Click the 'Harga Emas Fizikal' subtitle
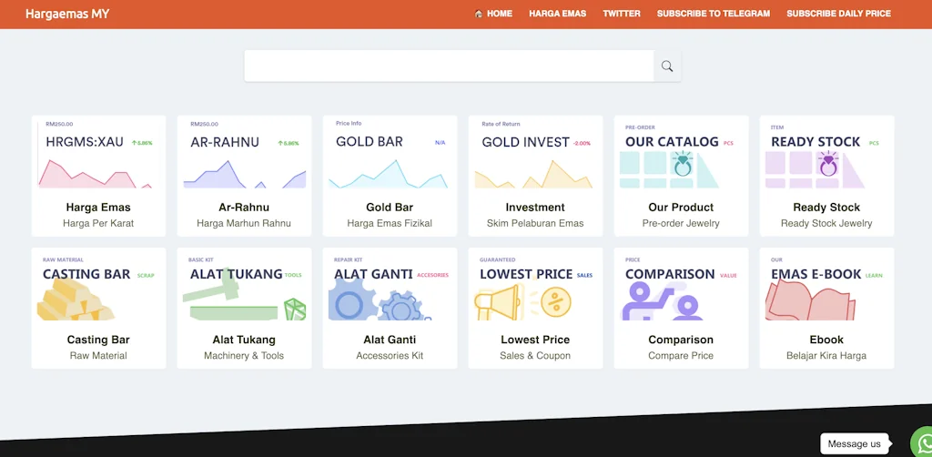 coord(390,223)
